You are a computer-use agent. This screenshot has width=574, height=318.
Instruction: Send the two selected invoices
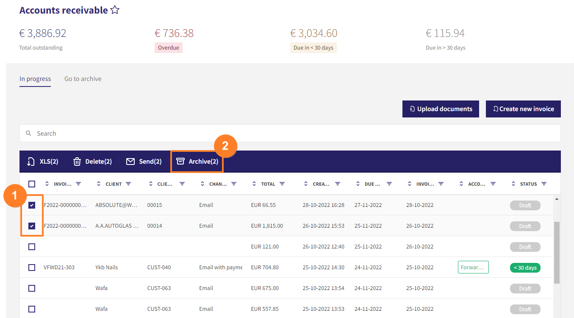[144, 162]
